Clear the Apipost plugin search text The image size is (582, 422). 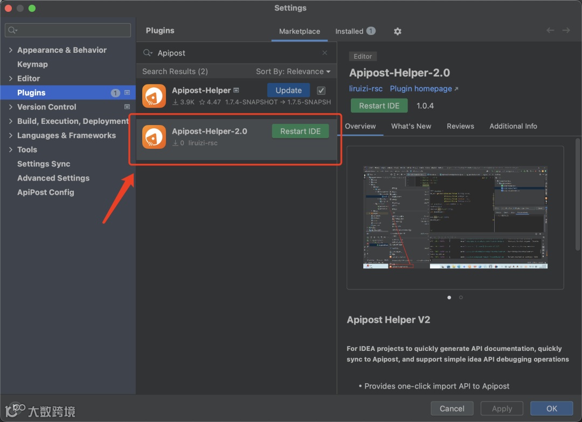pos(325,53)
